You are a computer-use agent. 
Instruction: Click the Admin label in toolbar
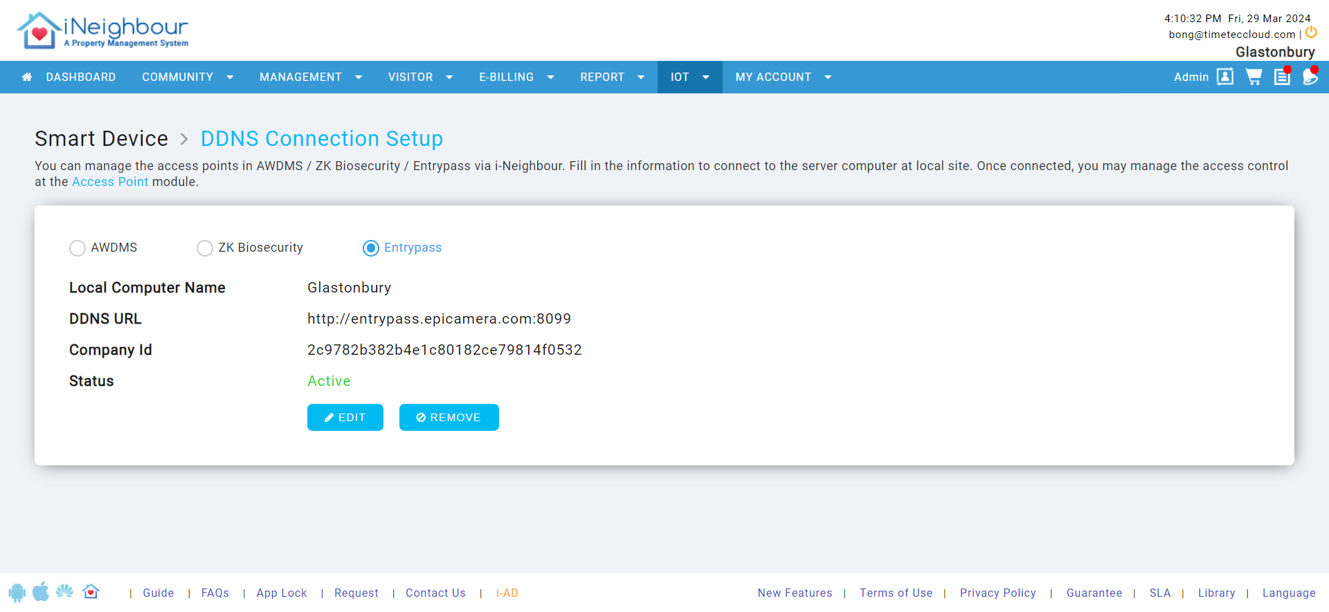(1191, 77)
